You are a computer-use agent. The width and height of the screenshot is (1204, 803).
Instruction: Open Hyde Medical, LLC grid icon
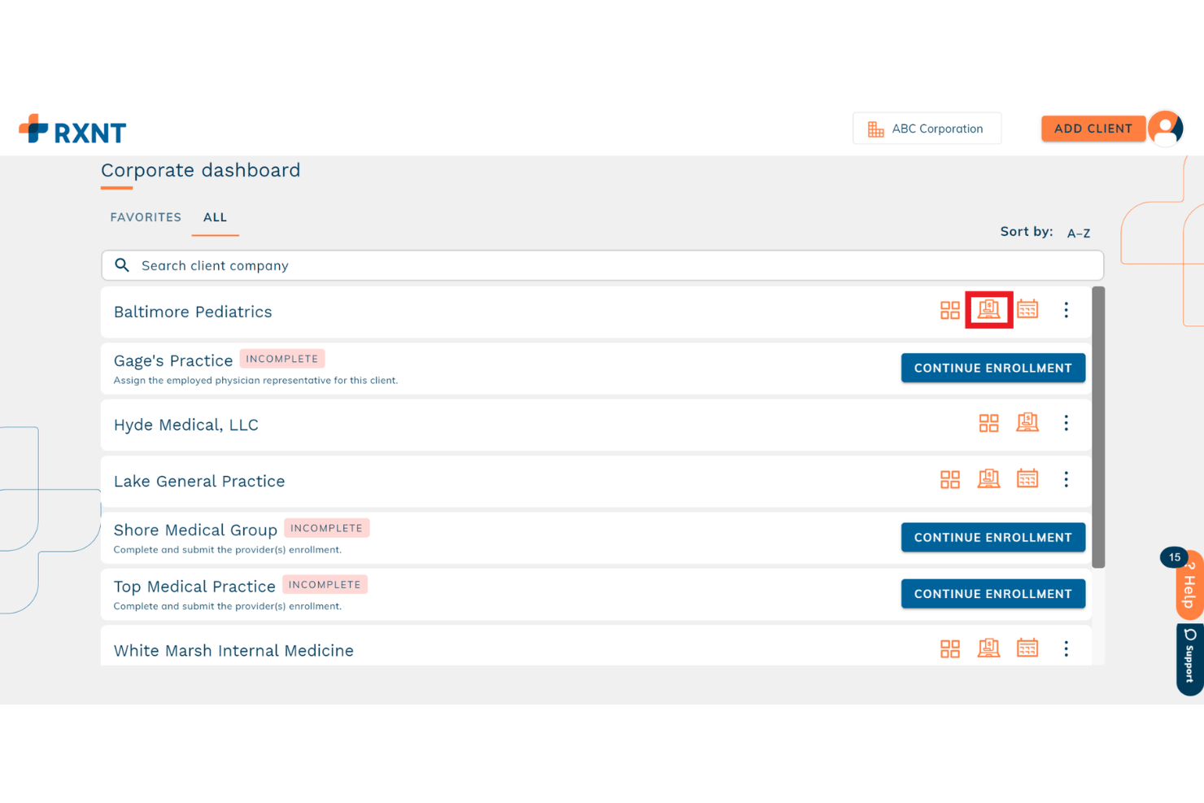click(988, 423)
